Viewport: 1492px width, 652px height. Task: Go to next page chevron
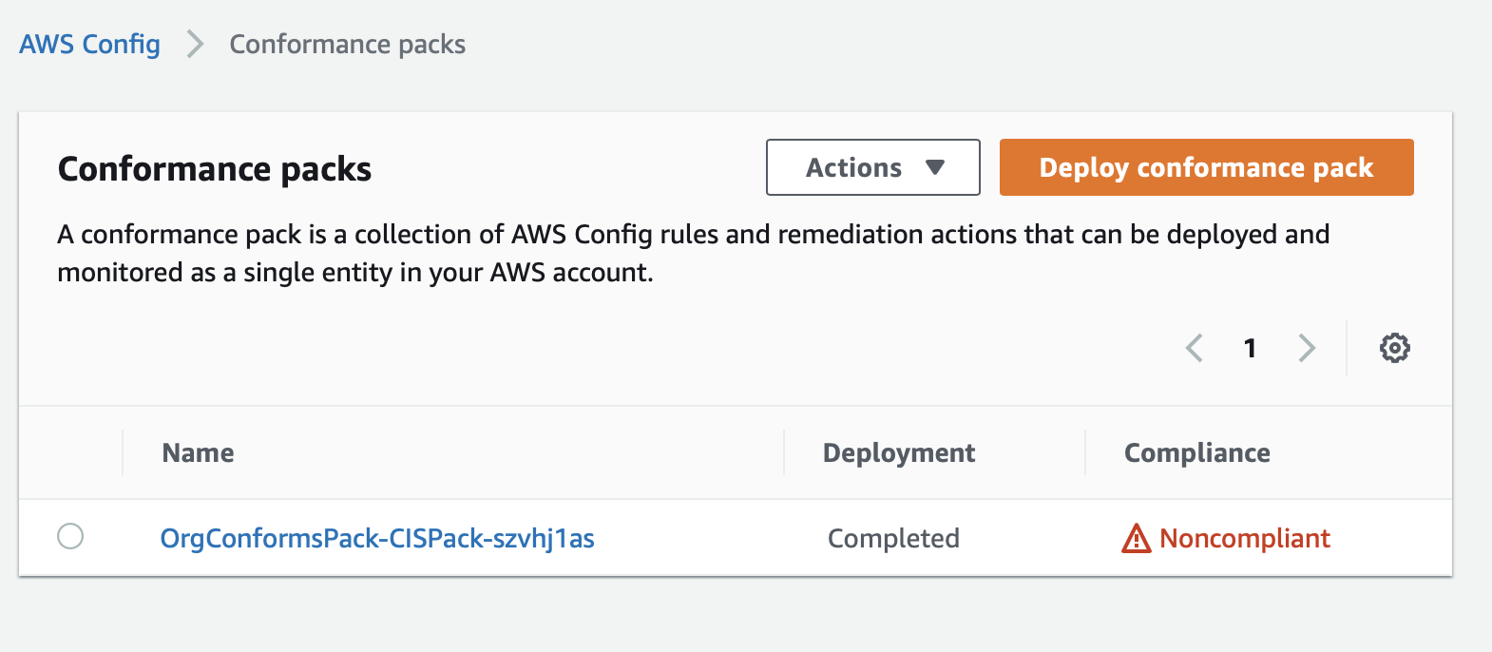pyautogui.click(x=1307, y=348)
